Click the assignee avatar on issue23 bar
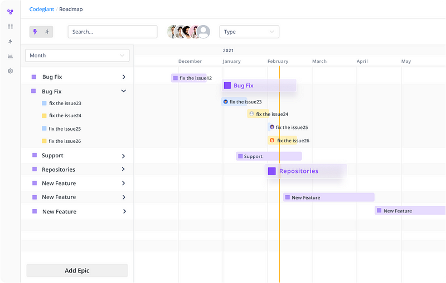 (226, 102)
